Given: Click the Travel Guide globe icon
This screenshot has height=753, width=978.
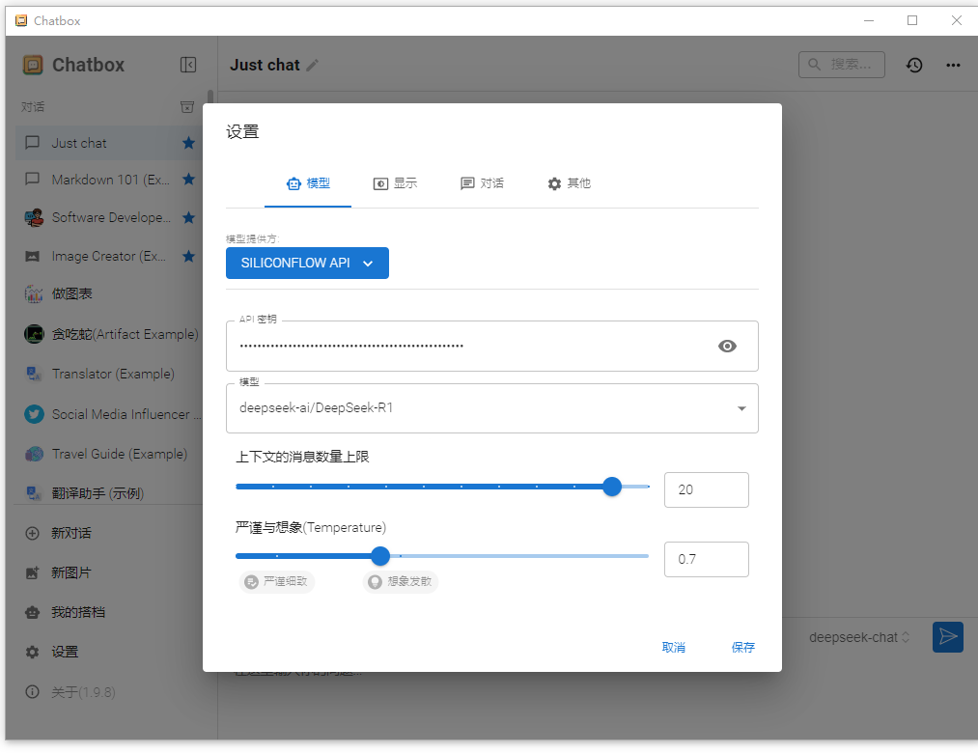Looking at the screenshot, I should 34,454.
